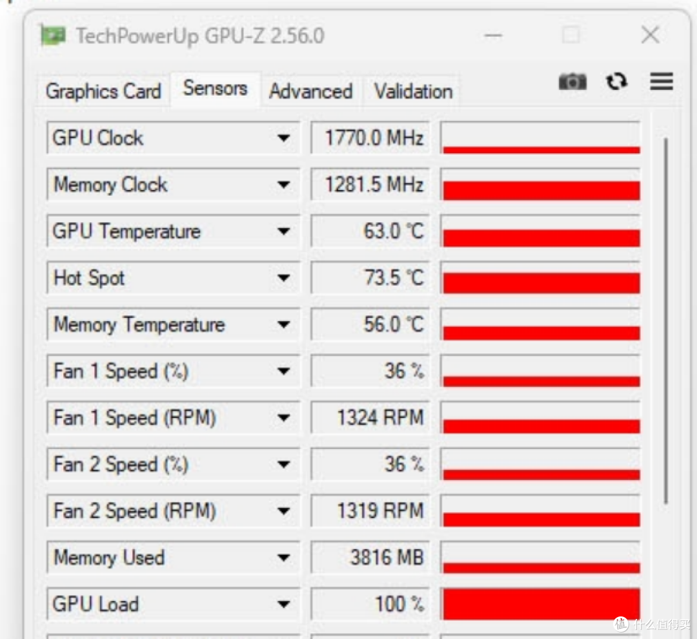
Task: Click the sensor list vertical scrollbar
Action: coord(665,320)
